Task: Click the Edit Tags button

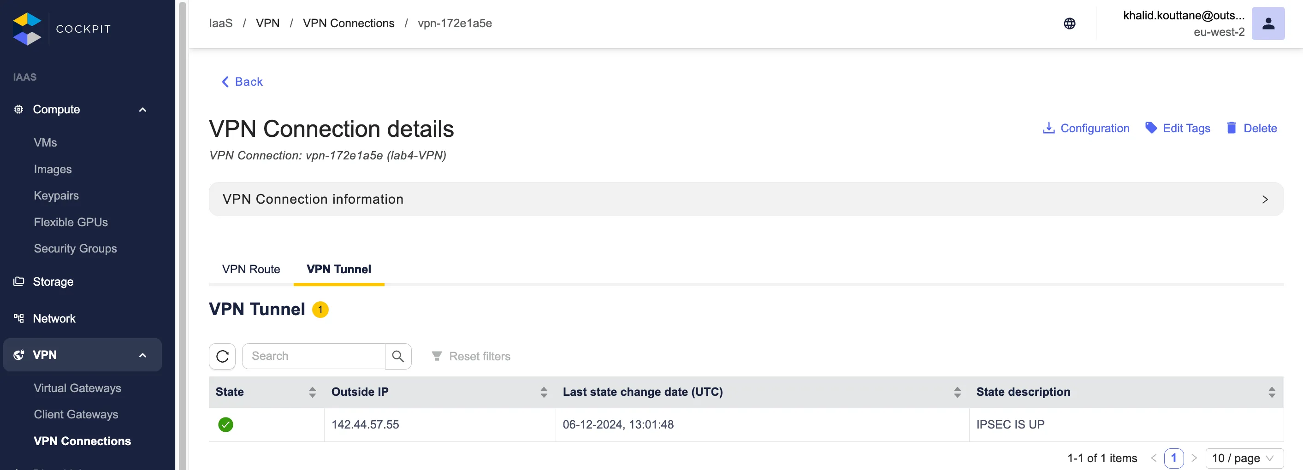Action: click(1178, 129)
